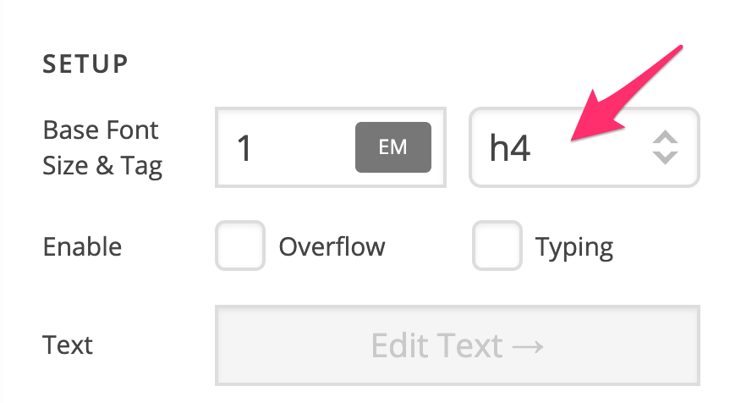Click the Typing label text
Image resolution: width=741 pixels, height=403 pixels.
pos(574,247)
